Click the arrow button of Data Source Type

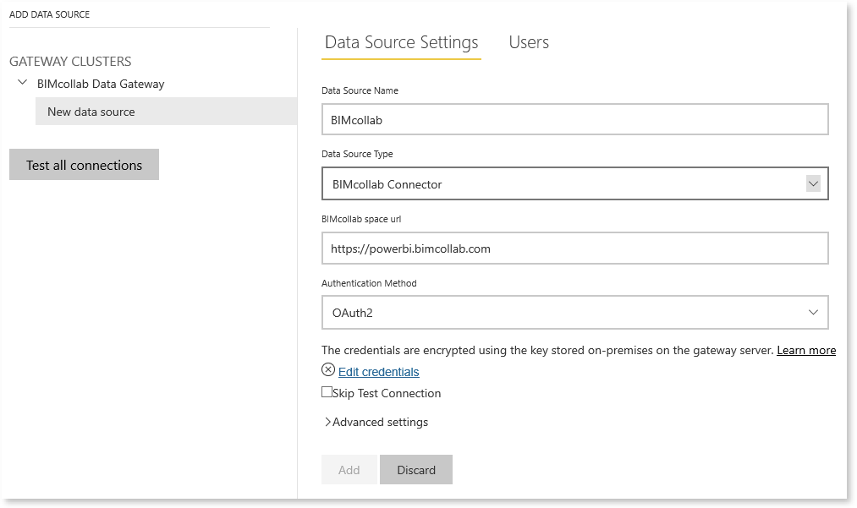(813, 183)
